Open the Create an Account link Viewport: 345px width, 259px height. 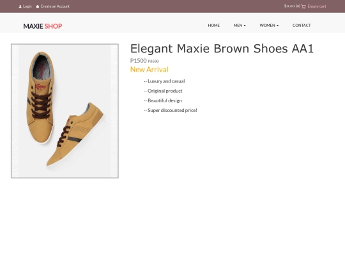55,6
